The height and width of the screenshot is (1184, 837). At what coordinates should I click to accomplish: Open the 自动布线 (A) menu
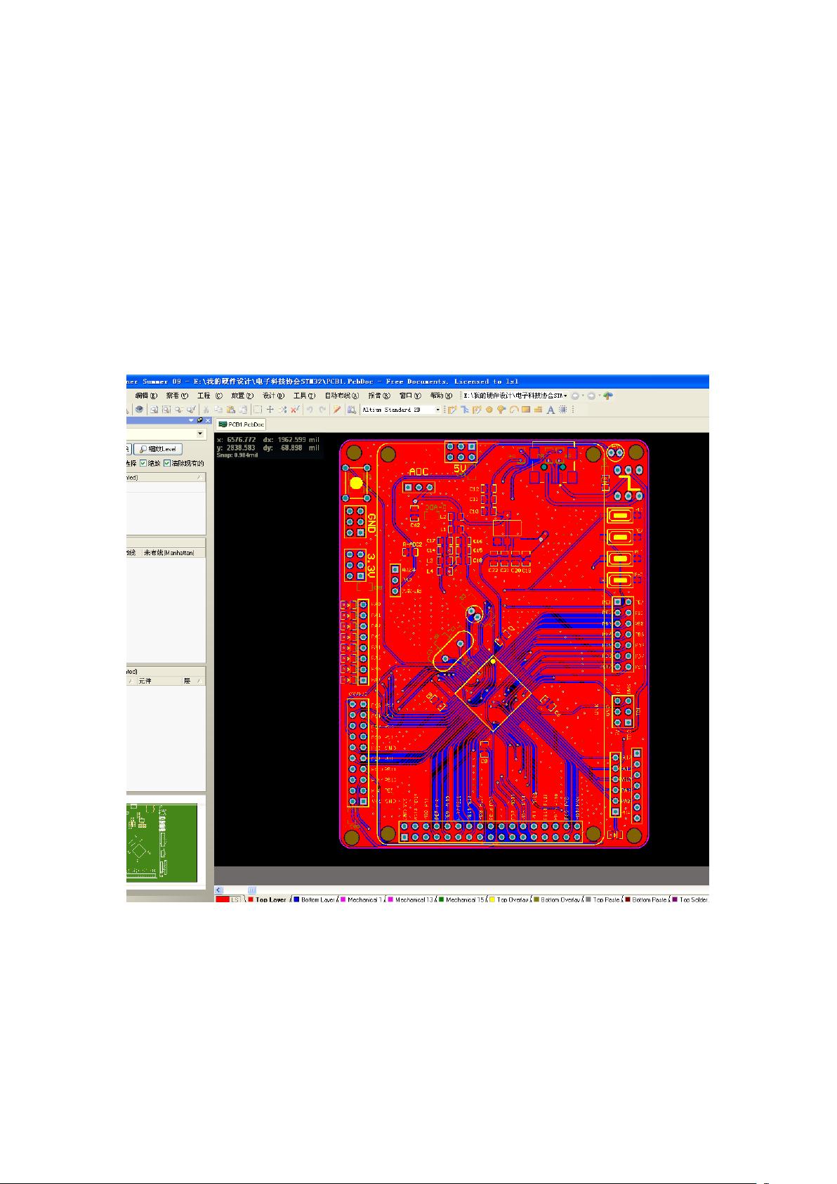point(341,396)
